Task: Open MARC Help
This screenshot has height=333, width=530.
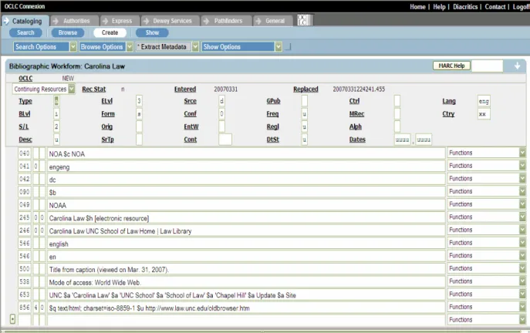Action: (451, 66)
